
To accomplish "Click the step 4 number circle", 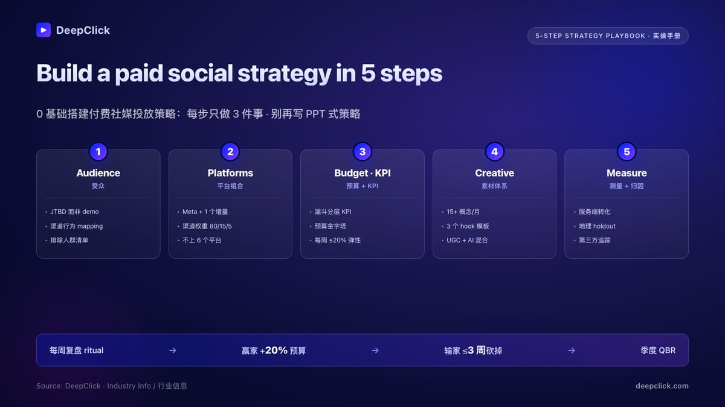I will tap(494, 152).
